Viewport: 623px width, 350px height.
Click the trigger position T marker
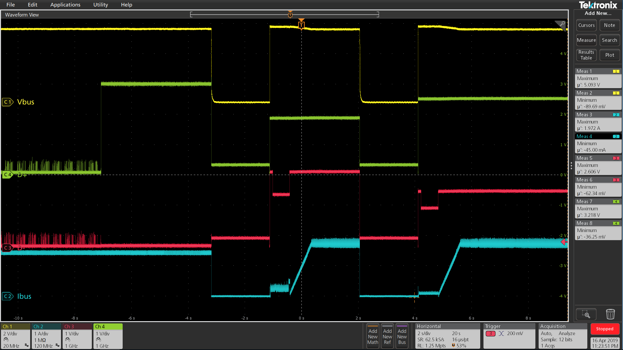301,25
